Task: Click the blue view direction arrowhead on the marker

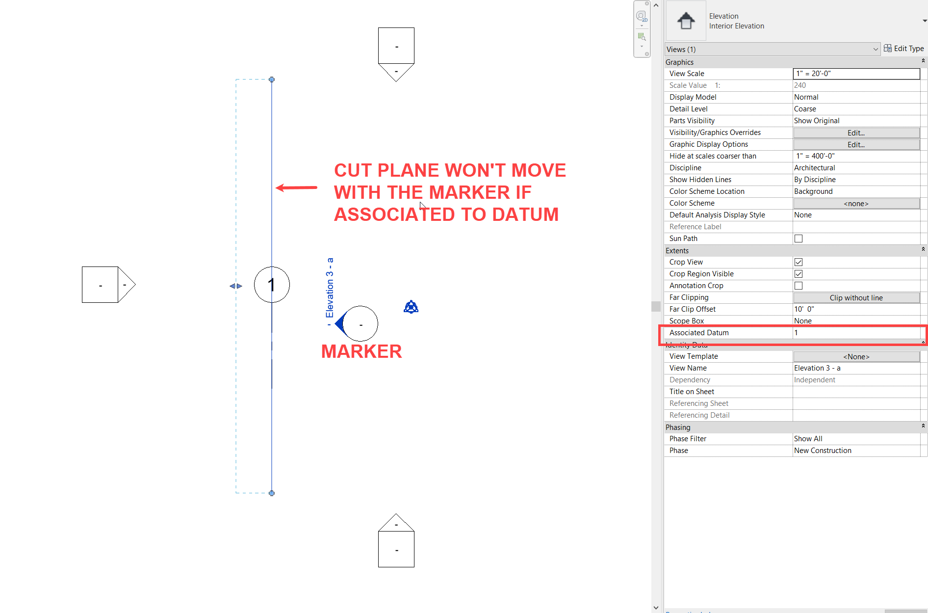Action: 339,323
